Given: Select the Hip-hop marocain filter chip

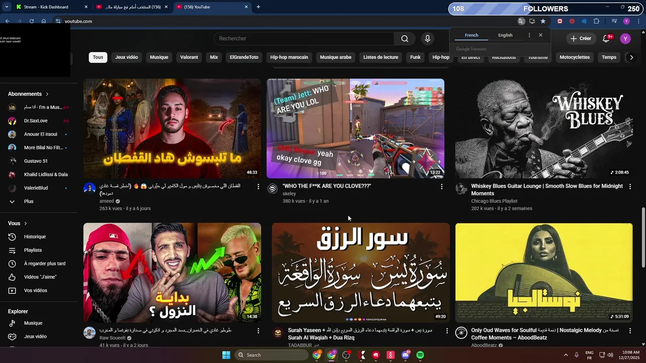Looking at the screenshot, I should coord(289,57).
